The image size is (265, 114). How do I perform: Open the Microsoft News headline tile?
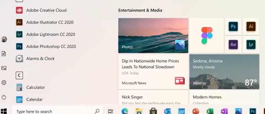(x=153, y=72)
